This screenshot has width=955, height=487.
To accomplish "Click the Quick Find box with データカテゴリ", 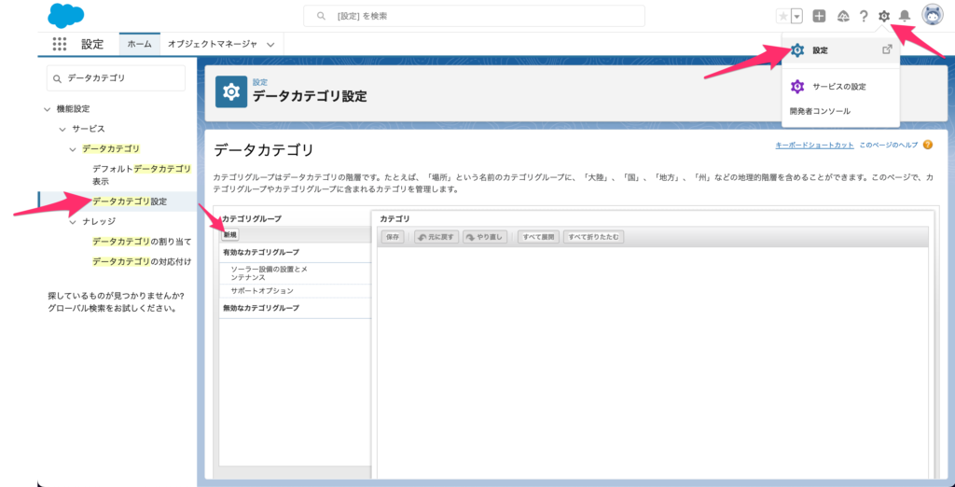I will point(116,78).
